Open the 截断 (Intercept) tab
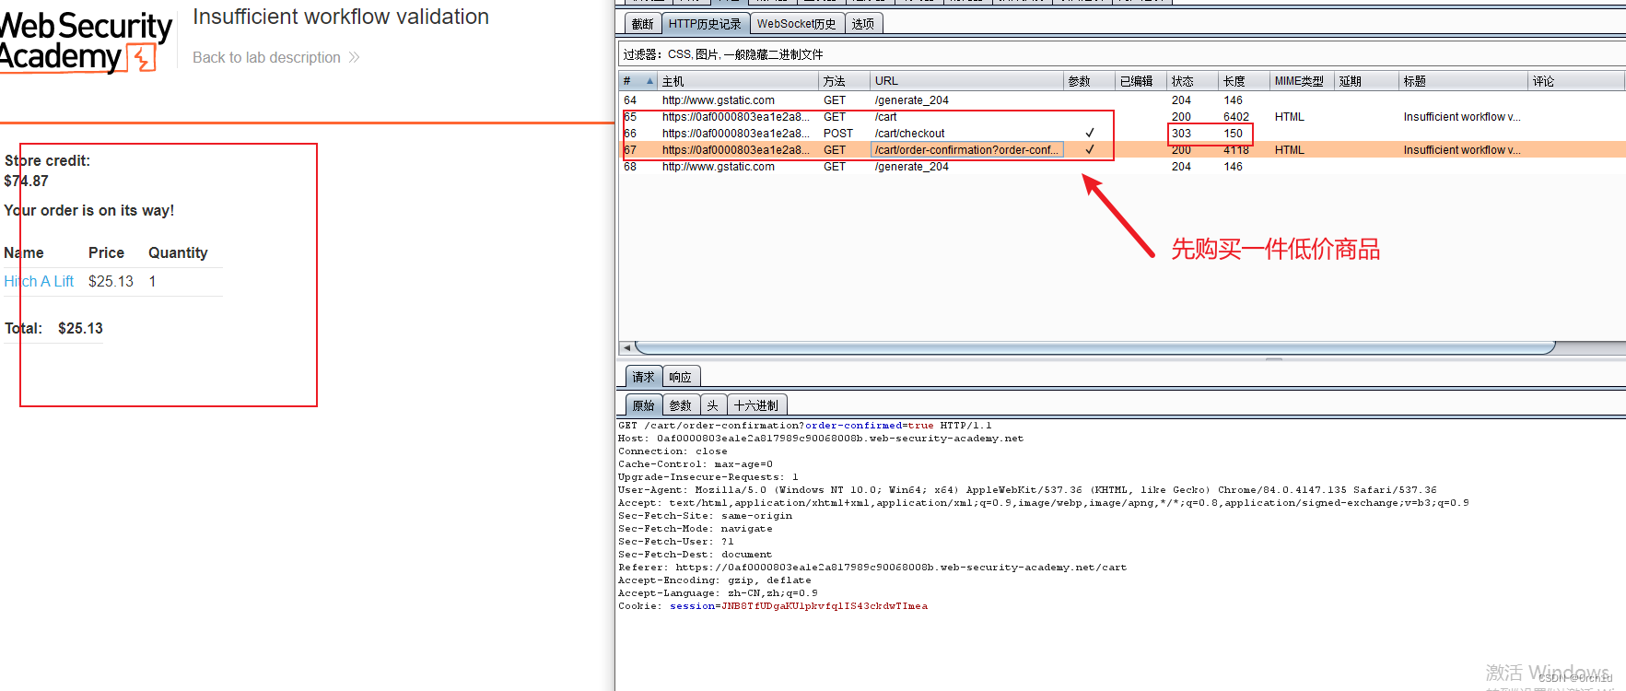The width and height of the screenshot is (1626, 691). click(642, 24)
